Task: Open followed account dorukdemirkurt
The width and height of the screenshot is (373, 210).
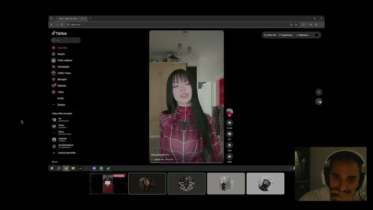Action: (x=63, y=146)
